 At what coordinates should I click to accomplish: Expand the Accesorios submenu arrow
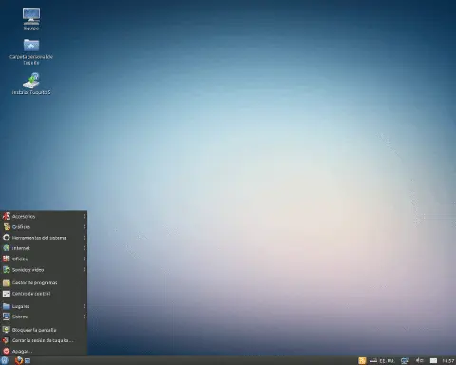(85, 216)
